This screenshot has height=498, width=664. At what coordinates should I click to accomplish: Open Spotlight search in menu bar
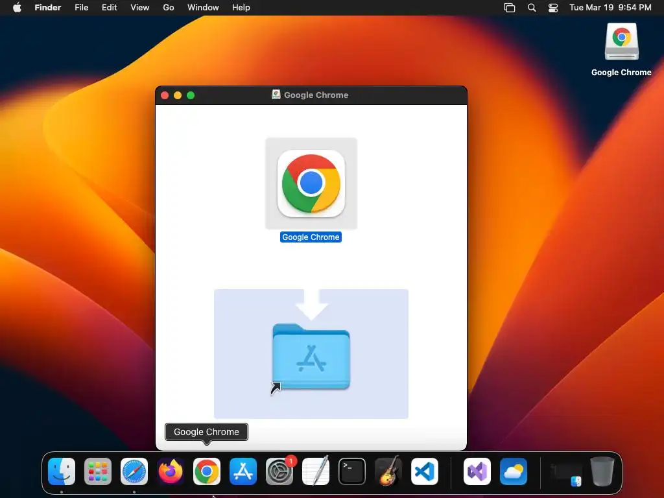(x=532, y=8)
